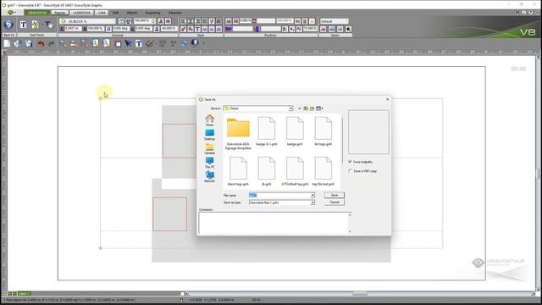The width and height of the screenshot is (542, 305).
Task: Close the Save As dialog
Action: [388, 99]
